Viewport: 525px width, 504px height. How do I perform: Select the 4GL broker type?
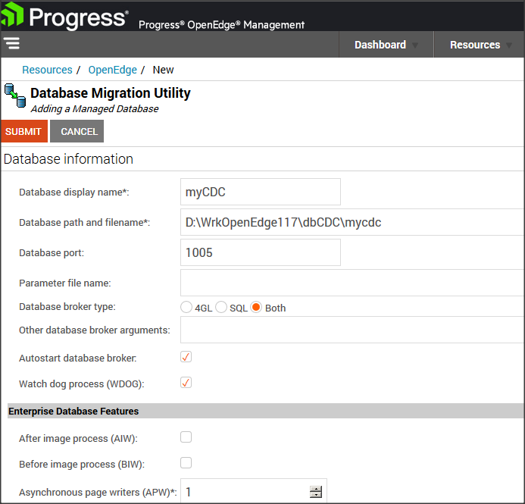coord(186,307)
